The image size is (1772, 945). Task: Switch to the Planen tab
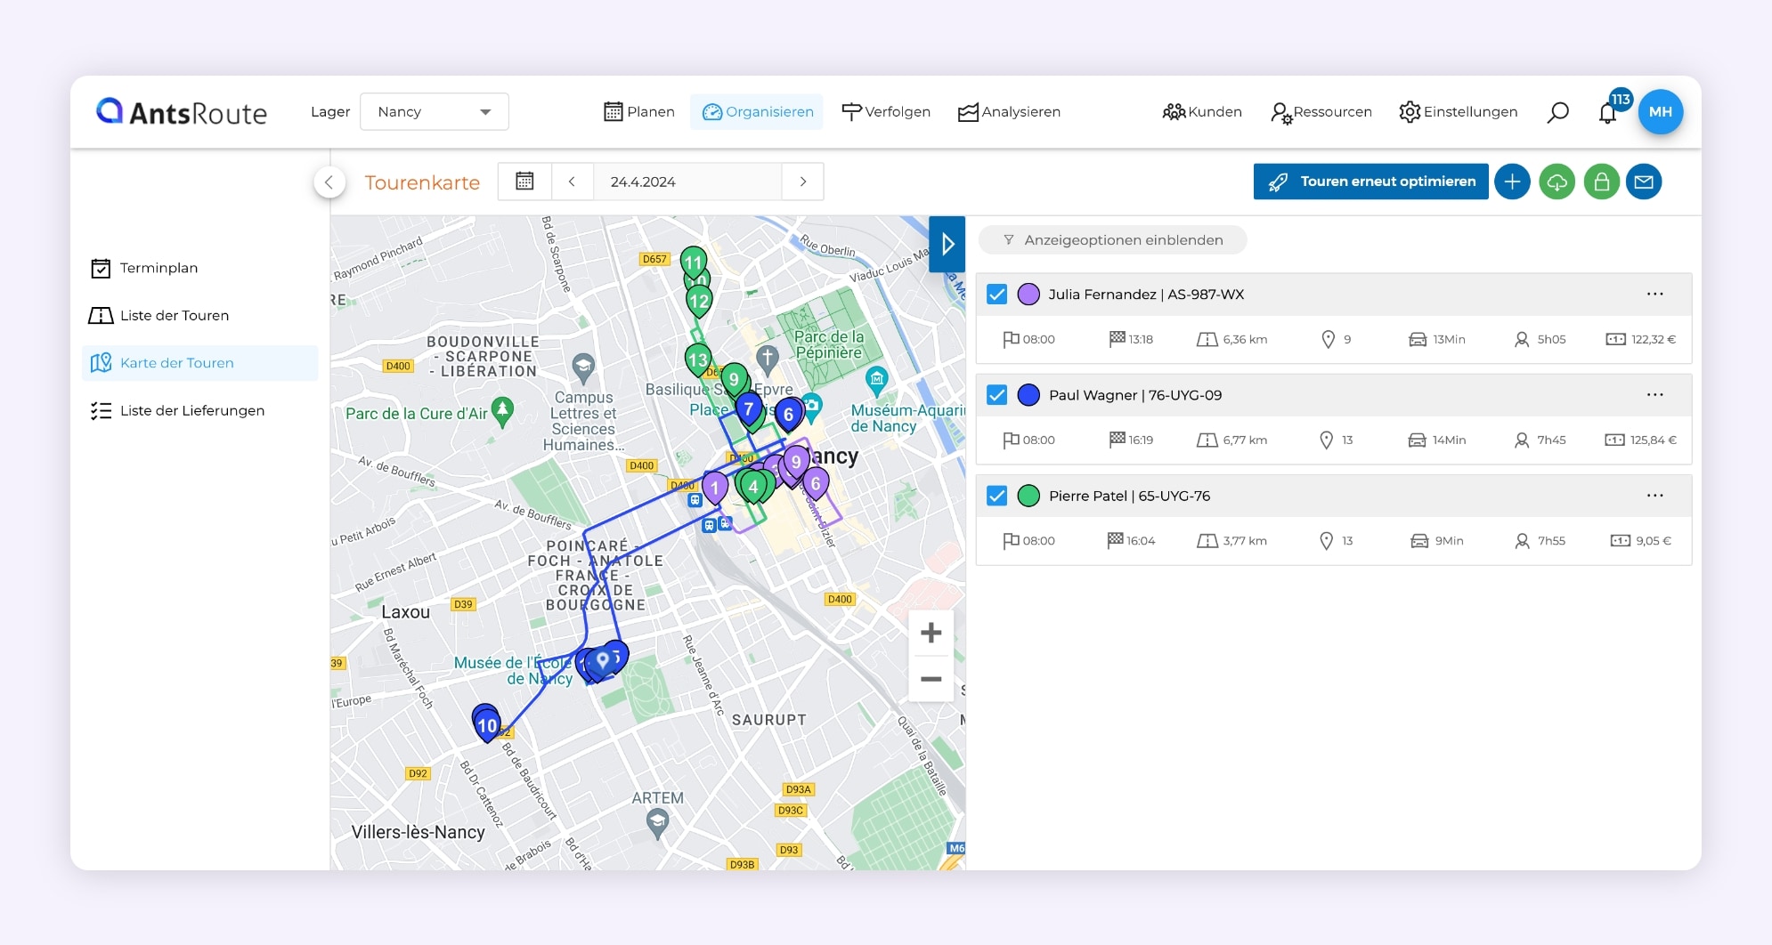coord(639,112)
